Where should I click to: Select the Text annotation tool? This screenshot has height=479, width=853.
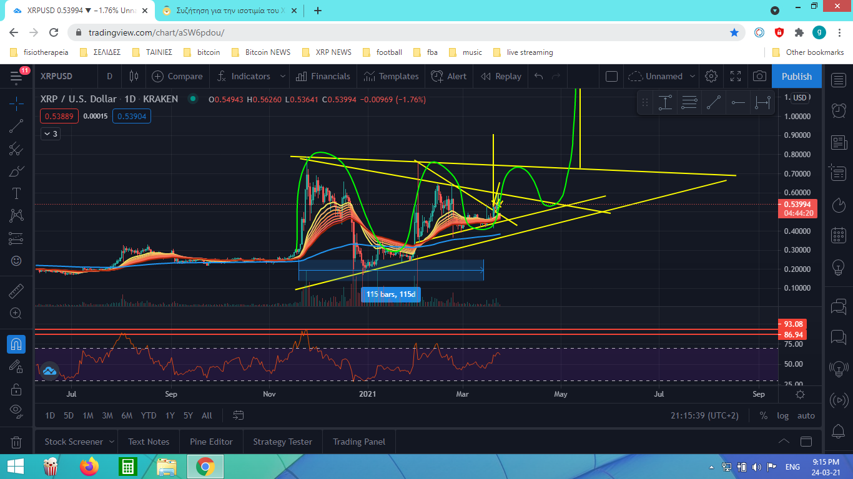(16, 193)
